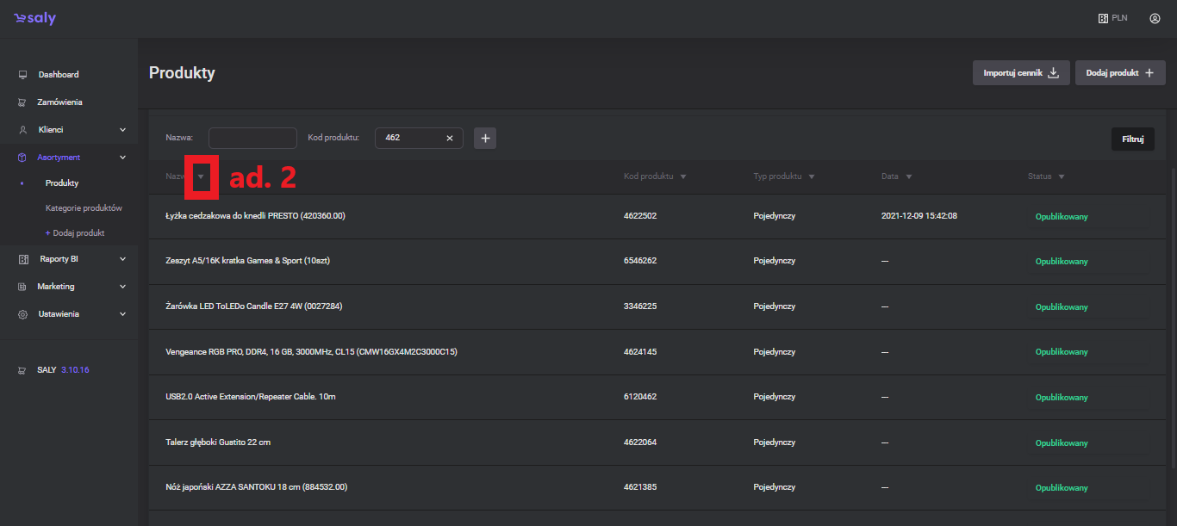This screenshot has width=1177, height=526.
Task: Sort by Kod produktu column arrow
Action: (683, 176)
